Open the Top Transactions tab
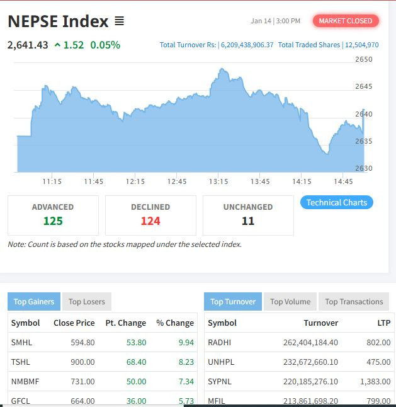The height and width of the screenshot is (407, 396). click(x=354, y=302)
